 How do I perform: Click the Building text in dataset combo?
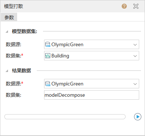coord(60,56)
